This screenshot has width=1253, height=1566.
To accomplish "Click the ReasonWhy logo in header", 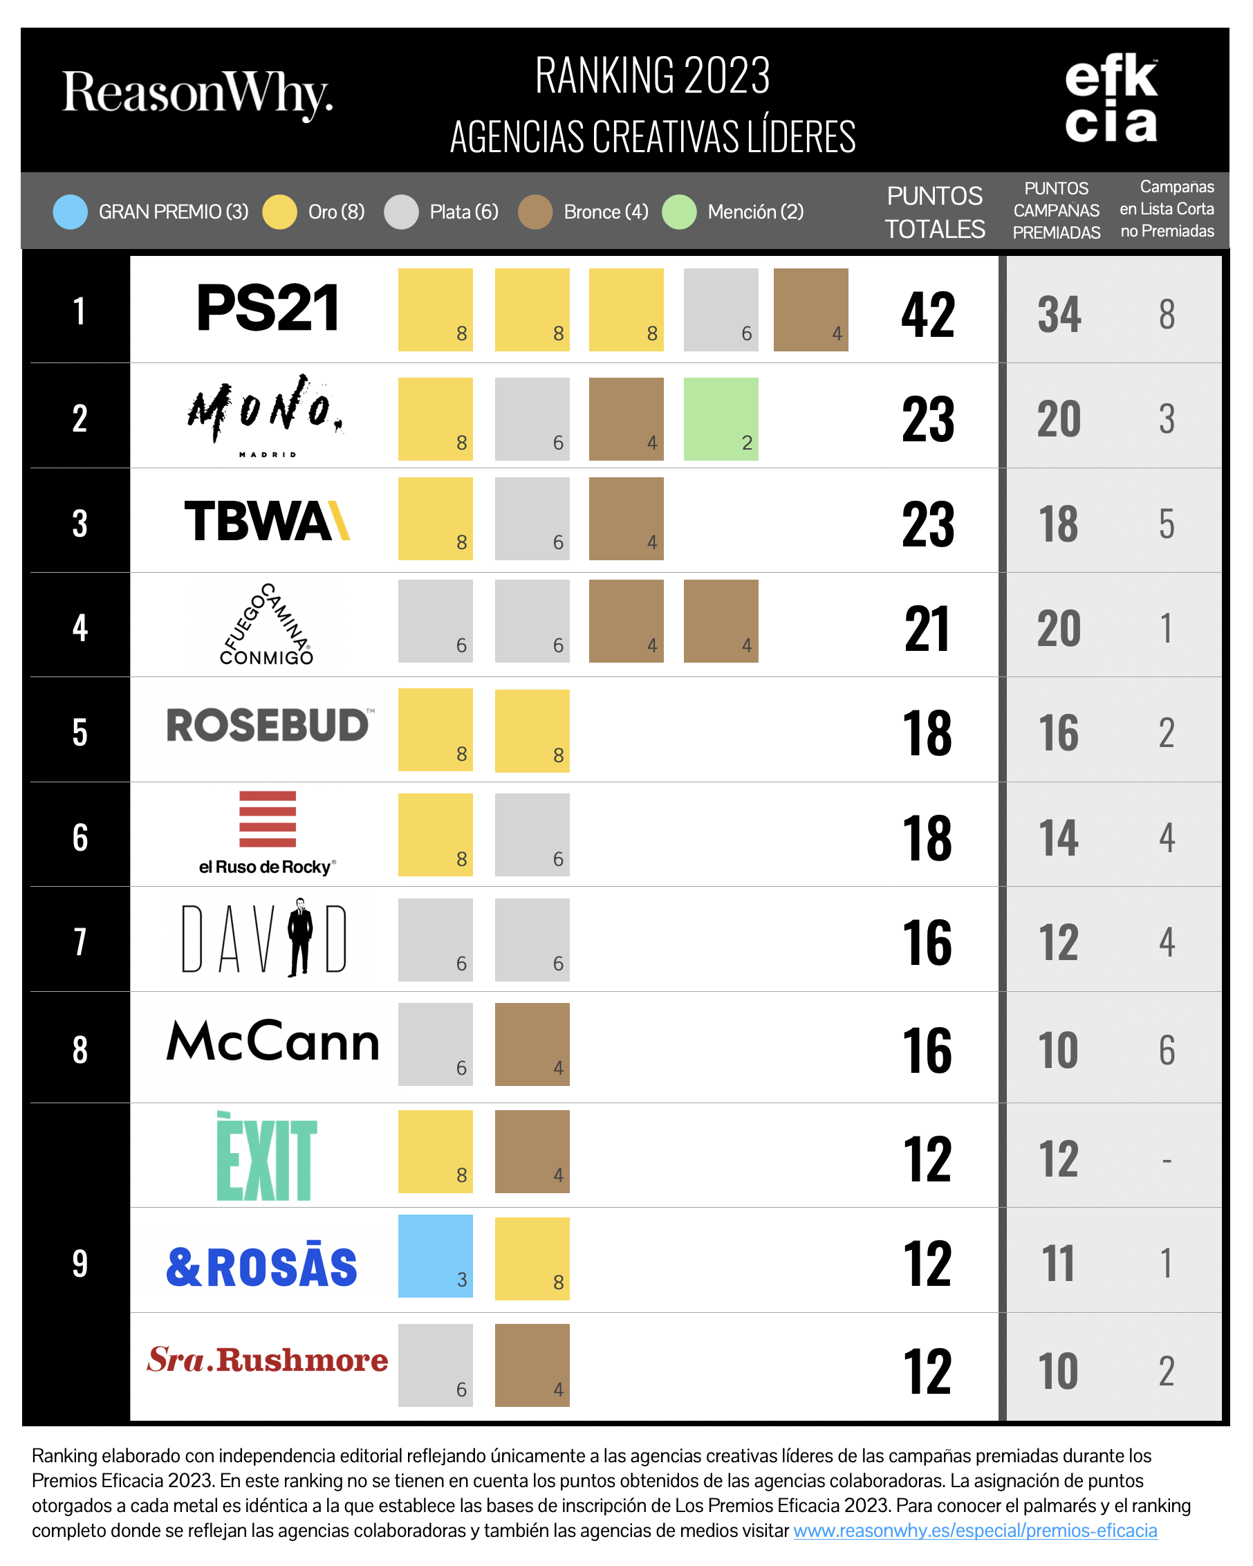I will (x=198, y=95).
